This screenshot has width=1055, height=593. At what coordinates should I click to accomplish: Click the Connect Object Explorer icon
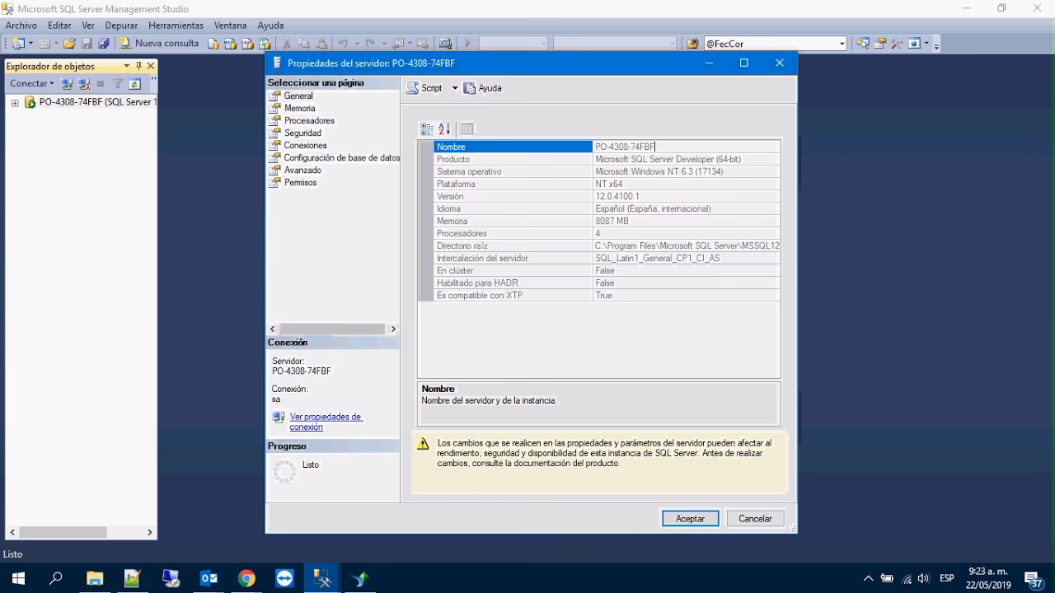(x=68, y=84)
